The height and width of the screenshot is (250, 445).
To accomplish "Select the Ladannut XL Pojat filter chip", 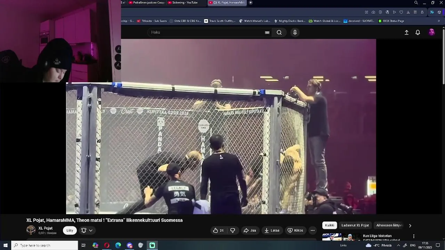I will (355, 225).
